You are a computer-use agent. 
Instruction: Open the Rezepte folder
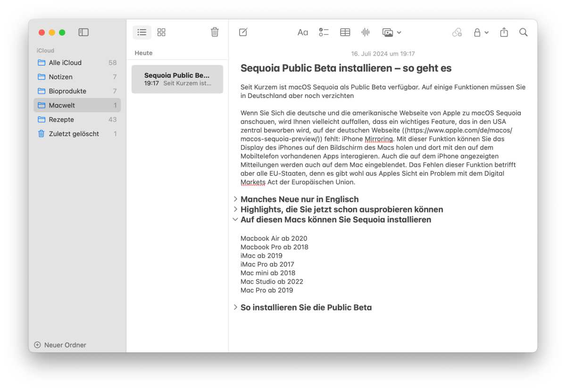click(x=77, y=120)
